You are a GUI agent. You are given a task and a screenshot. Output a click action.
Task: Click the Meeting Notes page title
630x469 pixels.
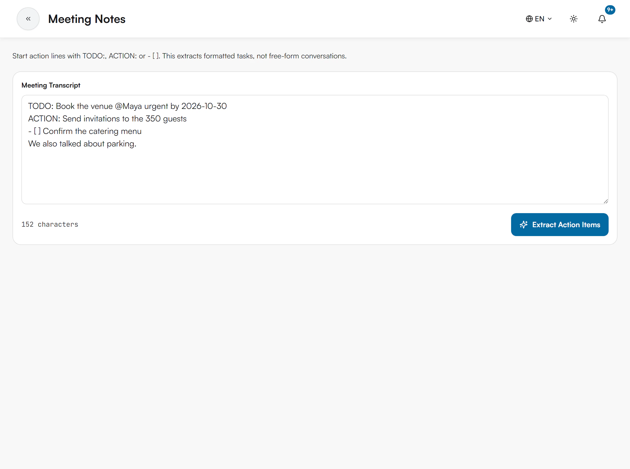pos(87,19)
